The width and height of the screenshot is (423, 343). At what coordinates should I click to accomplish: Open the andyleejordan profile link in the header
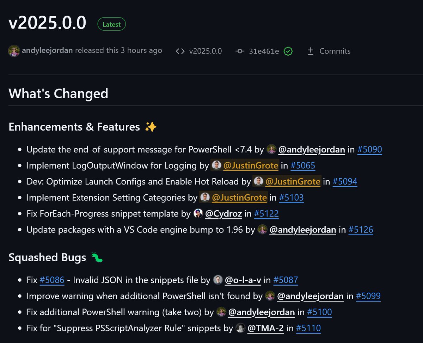pyautogui.click(x=47, y=51)
